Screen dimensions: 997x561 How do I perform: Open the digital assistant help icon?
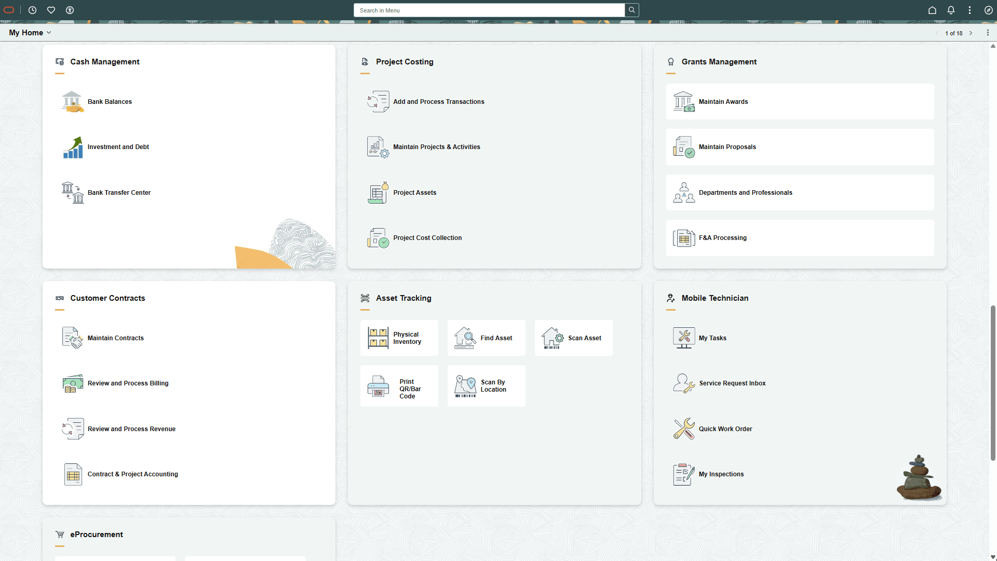click(x=989, y=10)
